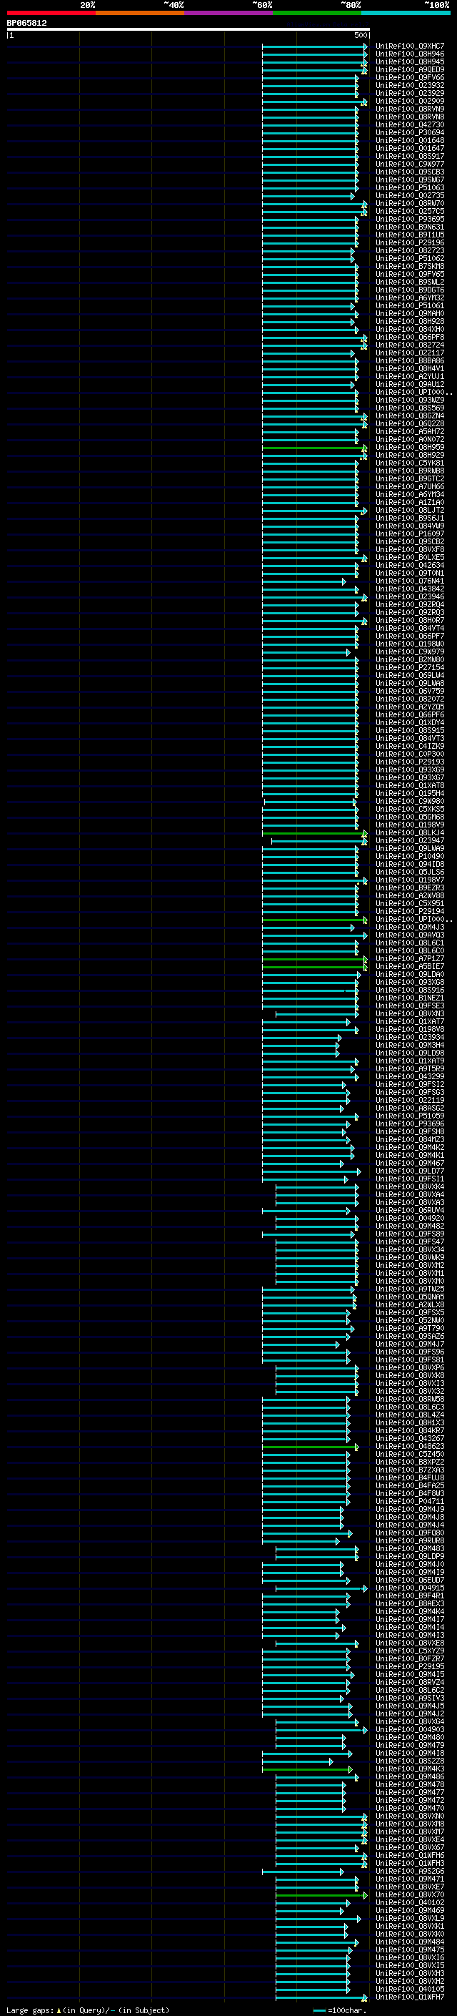Click hit label UniRef100_Q02735

click(410, 196)
